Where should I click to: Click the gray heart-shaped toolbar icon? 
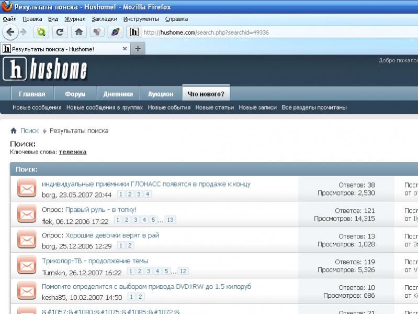[97, 33]
